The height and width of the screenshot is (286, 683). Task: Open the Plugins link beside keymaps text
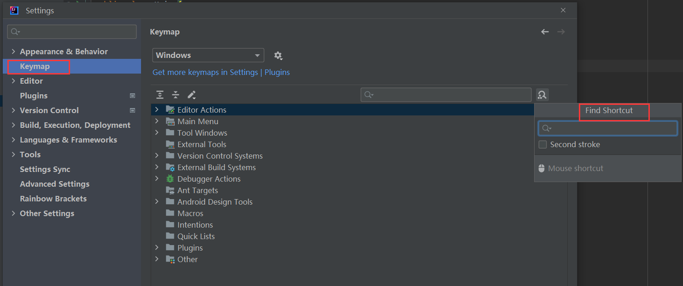point(277,72)
